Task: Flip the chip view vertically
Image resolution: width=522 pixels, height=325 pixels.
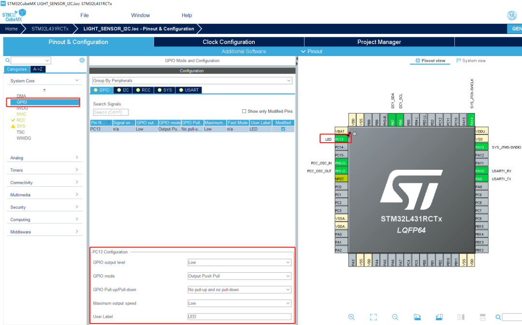Action: pos(483,317)
